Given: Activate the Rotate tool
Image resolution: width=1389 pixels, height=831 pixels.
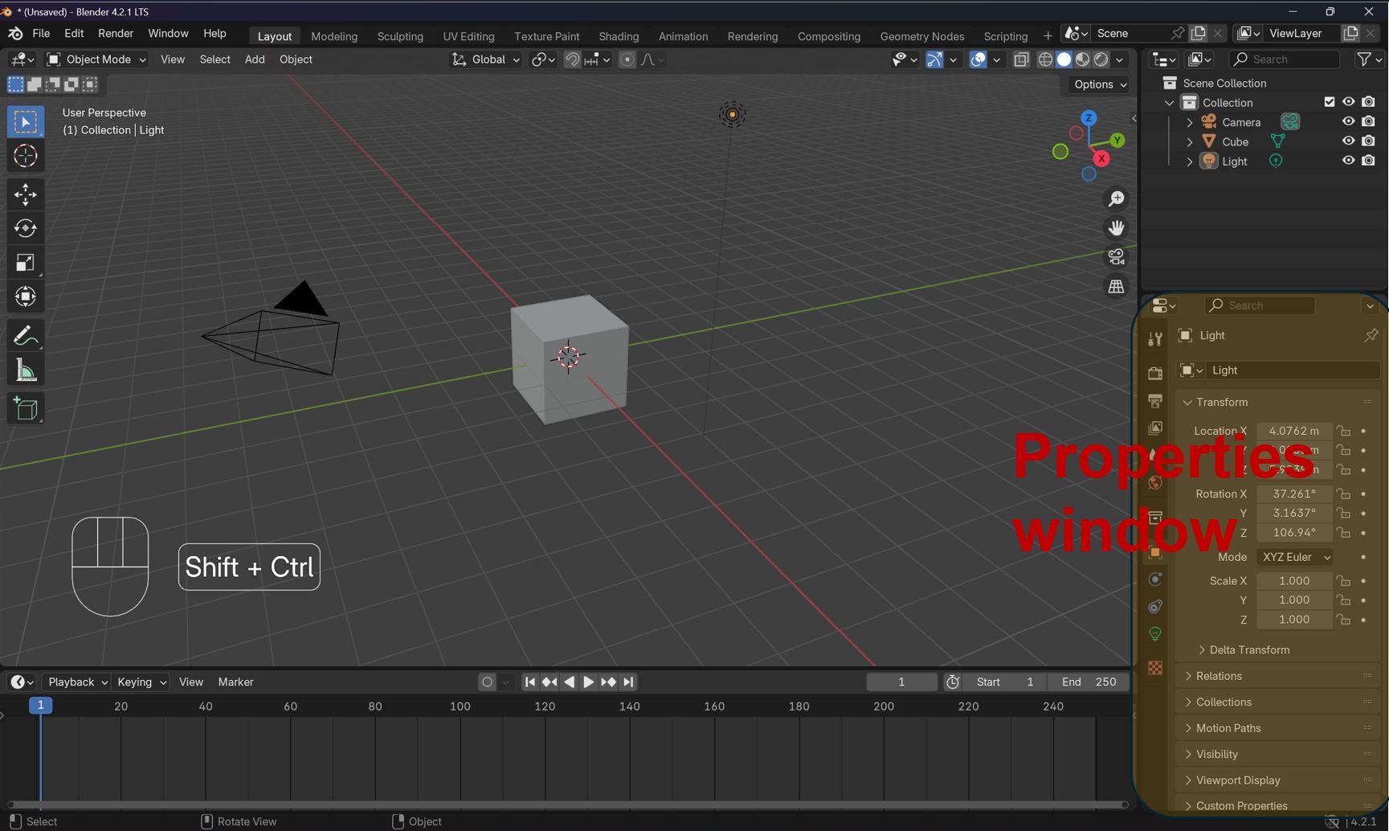Looking at the screenshot, I should click(x=26, y=229).
